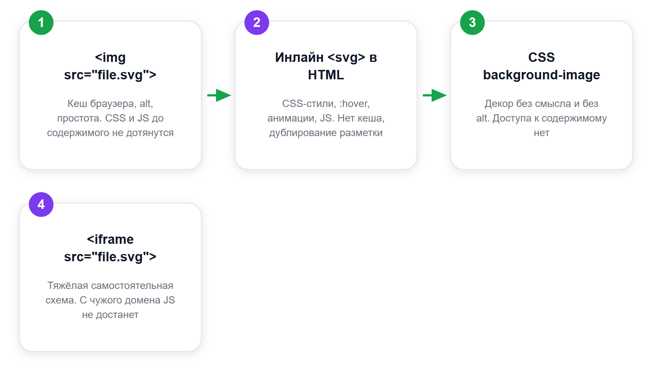Screen dimensions: 652x373
Task: Select the '<img src="file.svg">' heading
Action: (x=110, y=66)
